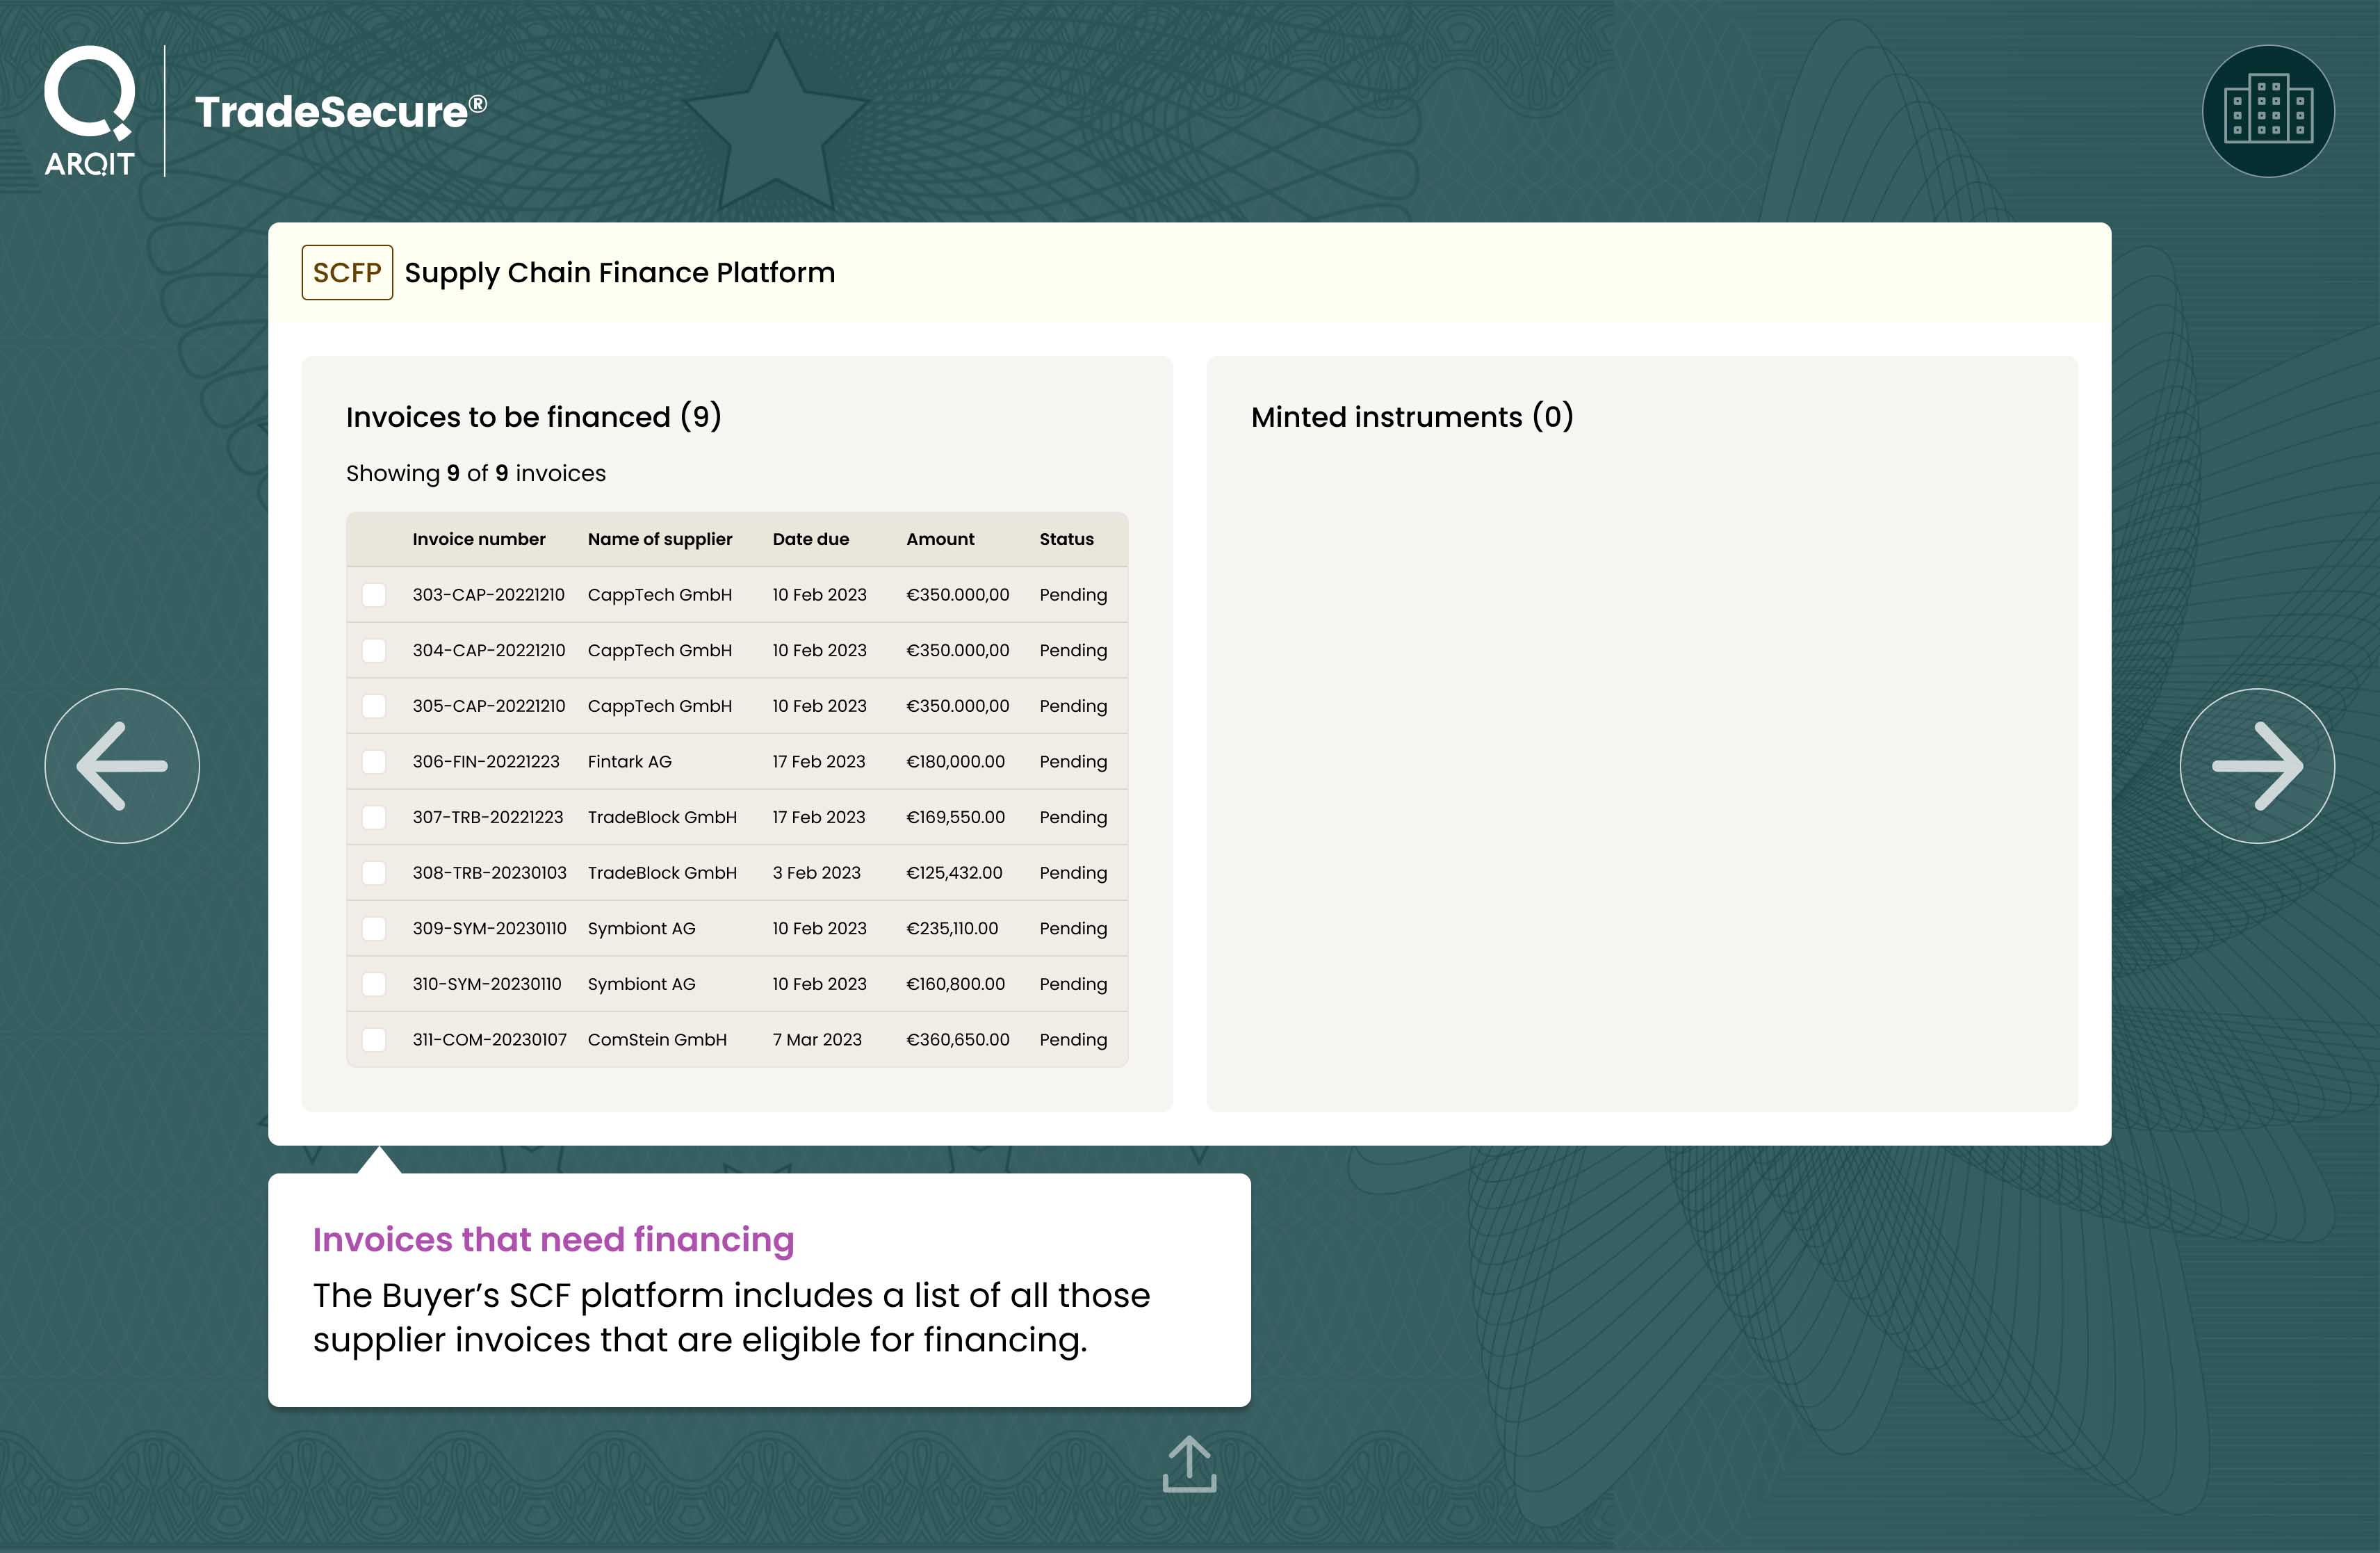Viewport: 2380px width, 1553px height.
Task: Click the Status column header
Action: pyautogui.click(x=1066, y=539)
